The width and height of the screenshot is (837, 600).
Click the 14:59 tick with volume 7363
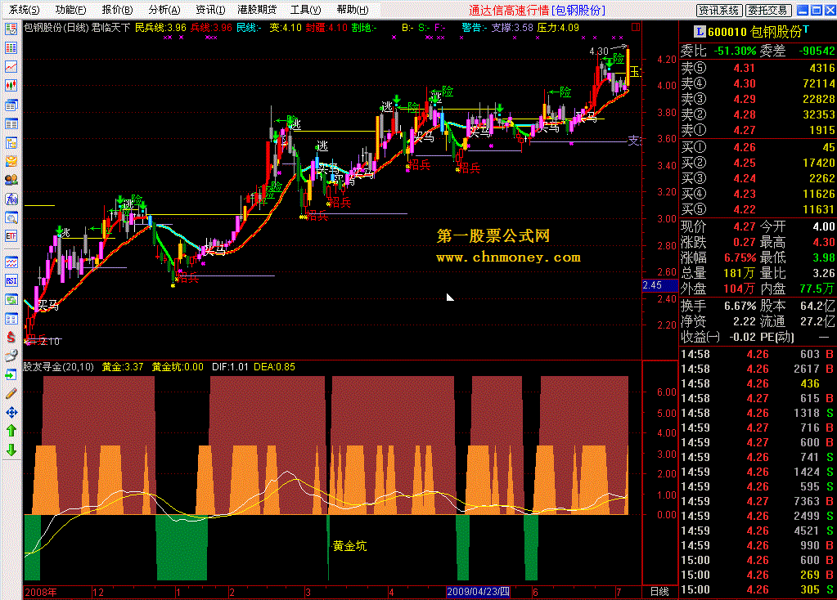coord(758,501)
